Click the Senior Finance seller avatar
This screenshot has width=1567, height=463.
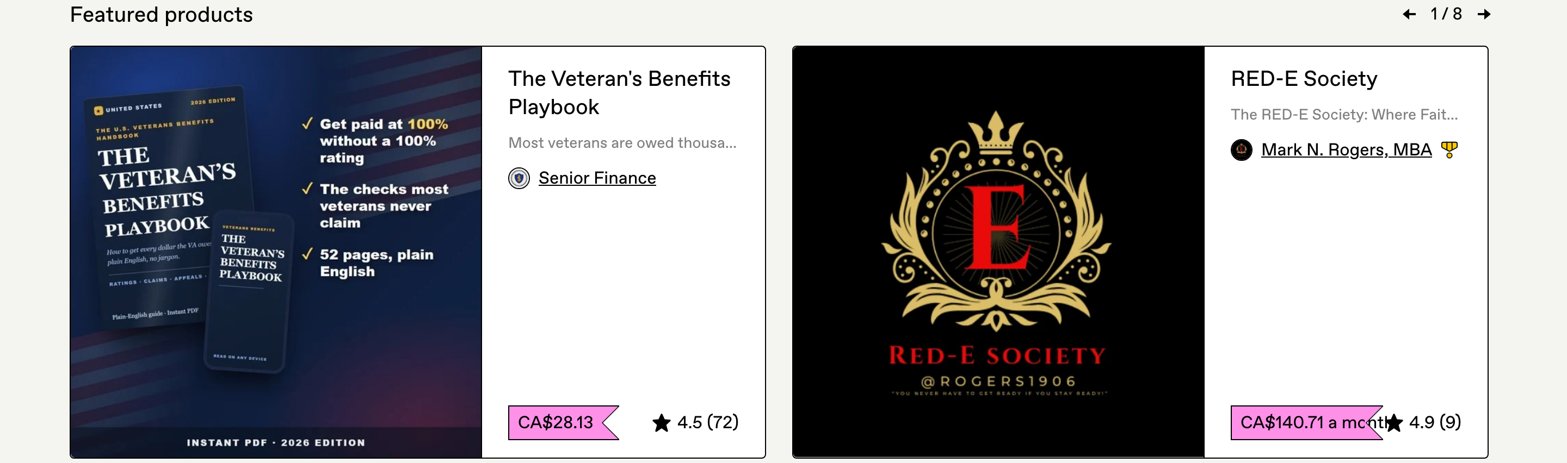point(519,178)
